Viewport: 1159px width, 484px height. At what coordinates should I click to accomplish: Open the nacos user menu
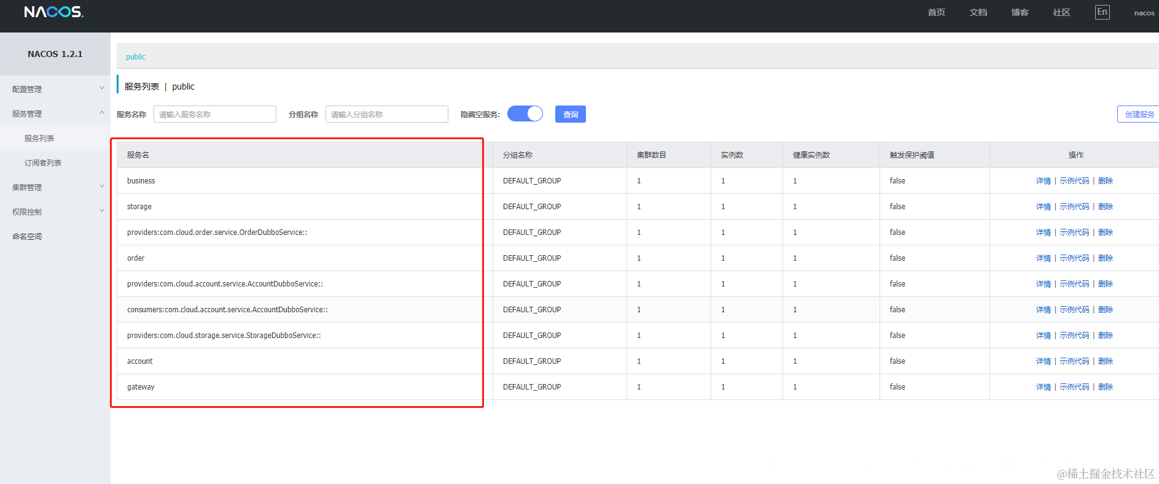[x=1144, y=13]
